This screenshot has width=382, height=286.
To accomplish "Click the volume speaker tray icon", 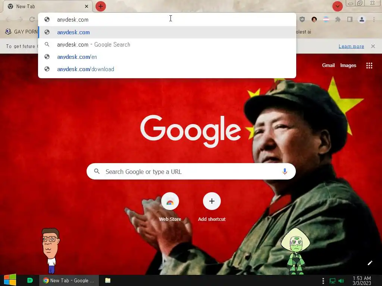I will point(341,281).
